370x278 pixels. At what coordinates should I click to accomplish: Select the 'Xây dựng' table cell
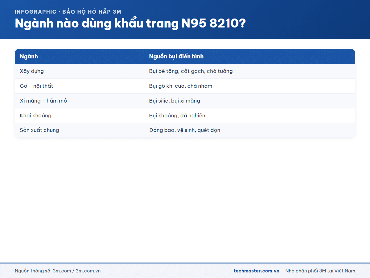pyautogui.click(x=79, y=71)
